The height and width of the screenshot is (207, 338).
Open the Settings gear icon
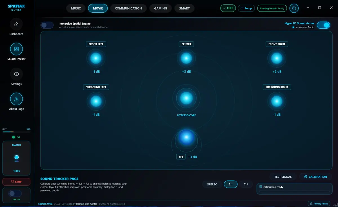16,74
